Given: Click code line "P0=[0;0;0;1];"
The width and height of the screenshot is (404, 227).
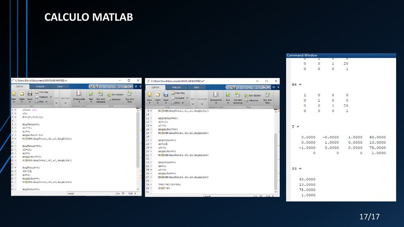Looking at the screenshot, I should [33, 117].
